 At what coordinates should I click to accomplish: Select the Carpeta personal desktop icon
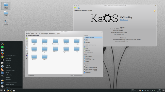(6, 6)
